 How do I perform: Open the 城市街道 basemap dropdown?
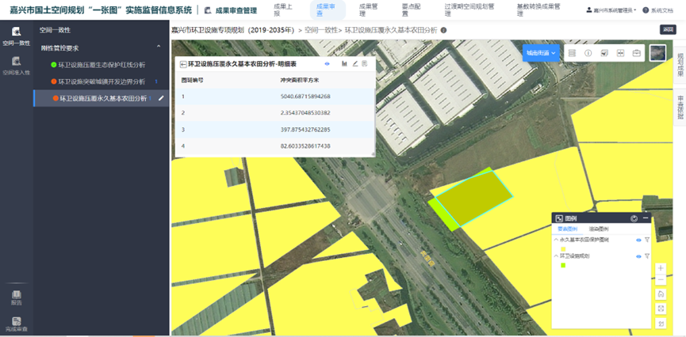tap(541, 53)
